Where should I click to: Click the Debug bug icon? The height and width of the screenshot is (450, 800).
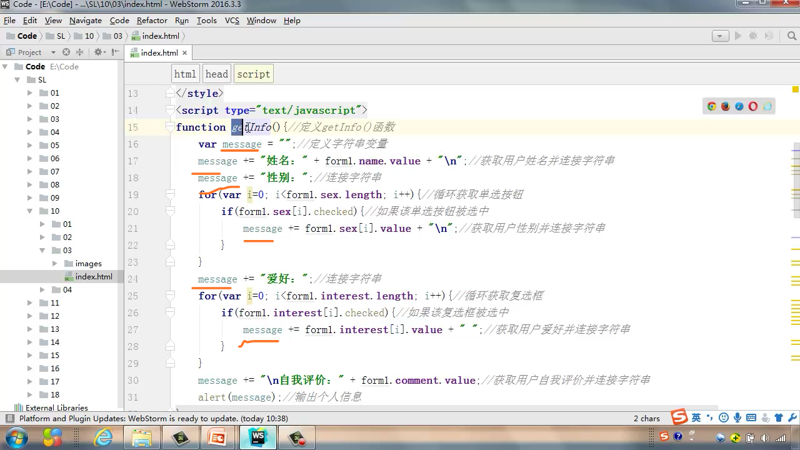pyautogui.click(x=753, y=36)
